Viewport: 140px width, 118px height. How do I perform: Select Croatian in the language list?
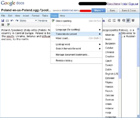110,57
